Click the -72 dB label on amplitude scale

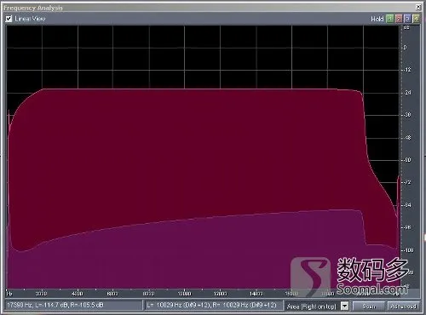(x=407, y=182)
